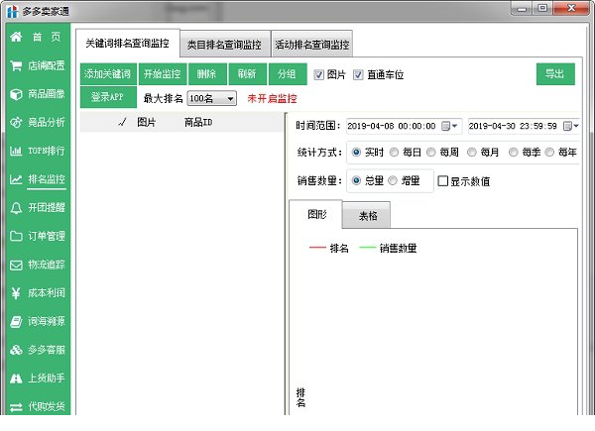Expand the start time dropdown arrow
The image size is (595, 431).
click(454, 126)
